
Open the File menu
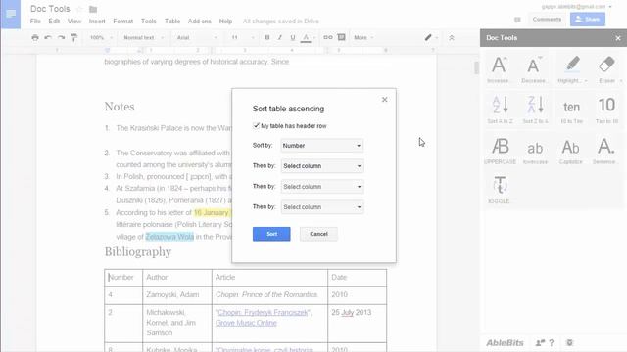pos(35,22)
